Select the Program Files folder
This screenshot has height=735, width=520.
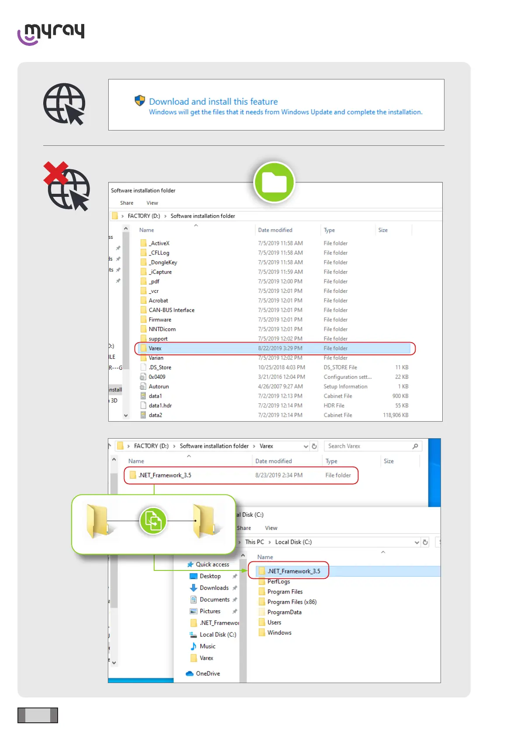tap(280, 592)
